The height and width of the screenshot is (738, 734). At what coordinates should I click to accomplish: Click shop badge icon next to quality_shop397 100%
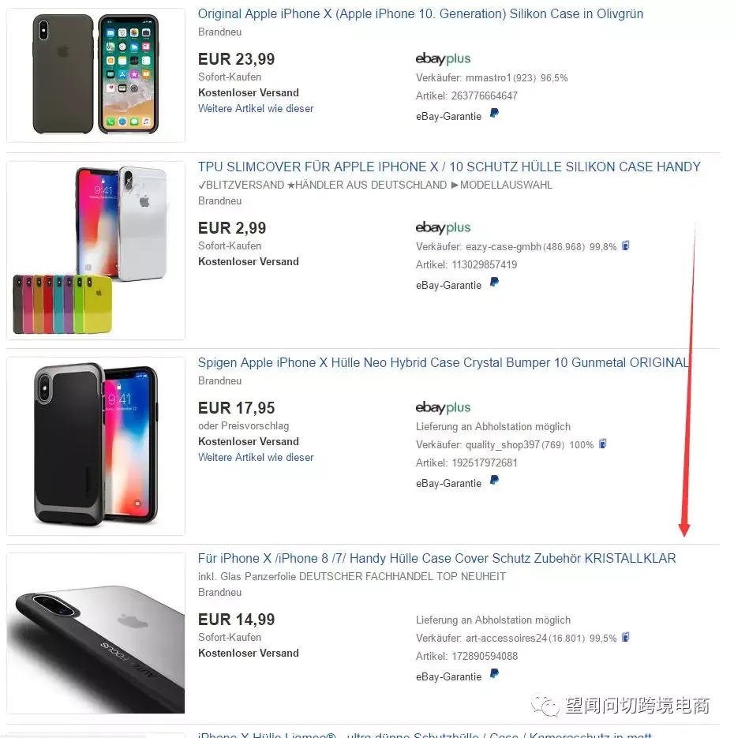click(x=603, y=444)
